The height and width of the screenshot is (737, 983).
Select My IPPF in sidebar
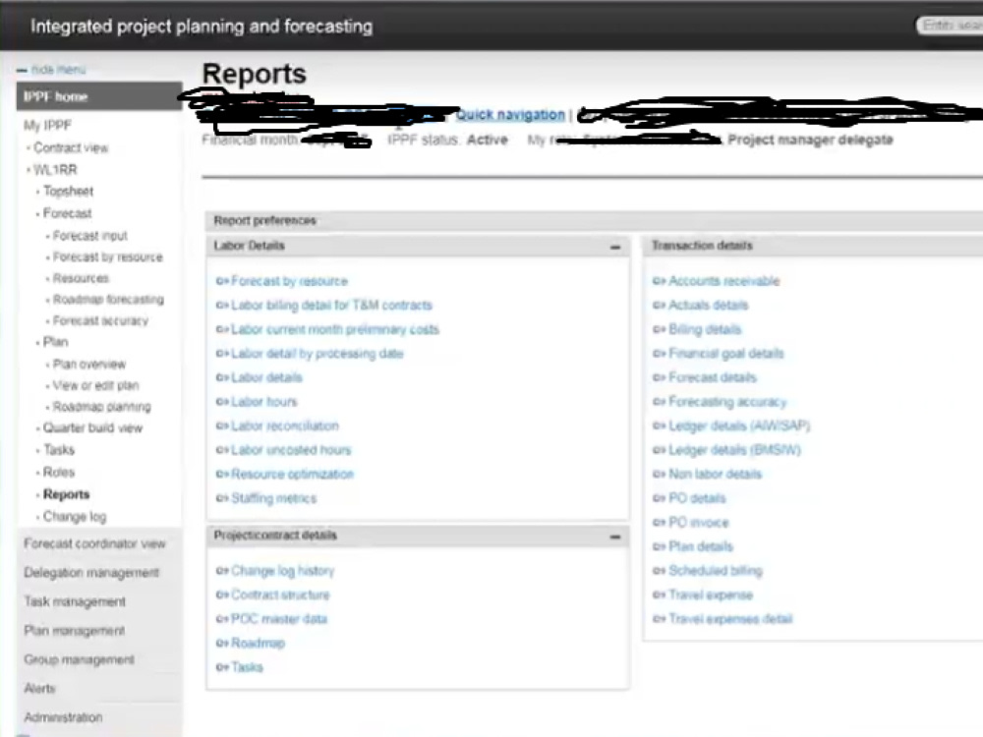(47, 126)
